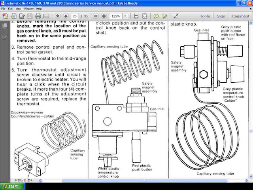Click the 'Red plastic push button' label
The width and height of the screenshot is (253, 190).
coord(142,167)
